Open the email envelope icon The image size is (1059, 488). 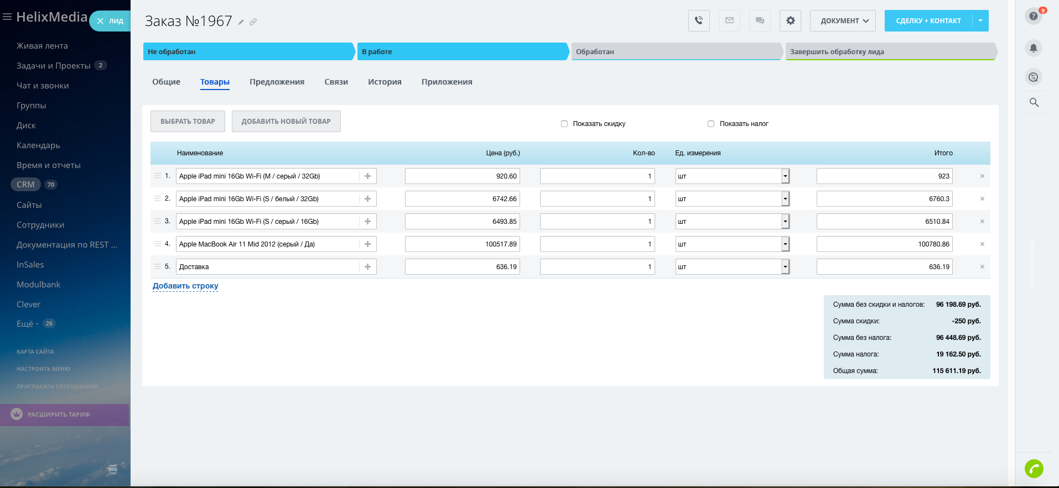[x=729, y=21]
